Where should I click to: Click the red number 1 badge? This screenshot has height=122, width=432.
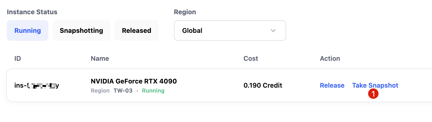pyautogui.click(x=373, y=94)
